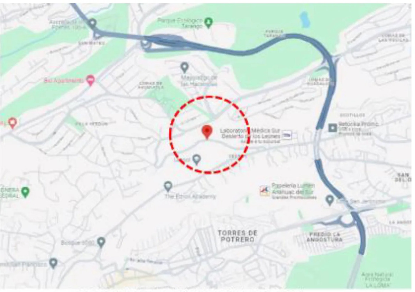Click the Torres de Potrero neighborhood label

tap(238, 236)
